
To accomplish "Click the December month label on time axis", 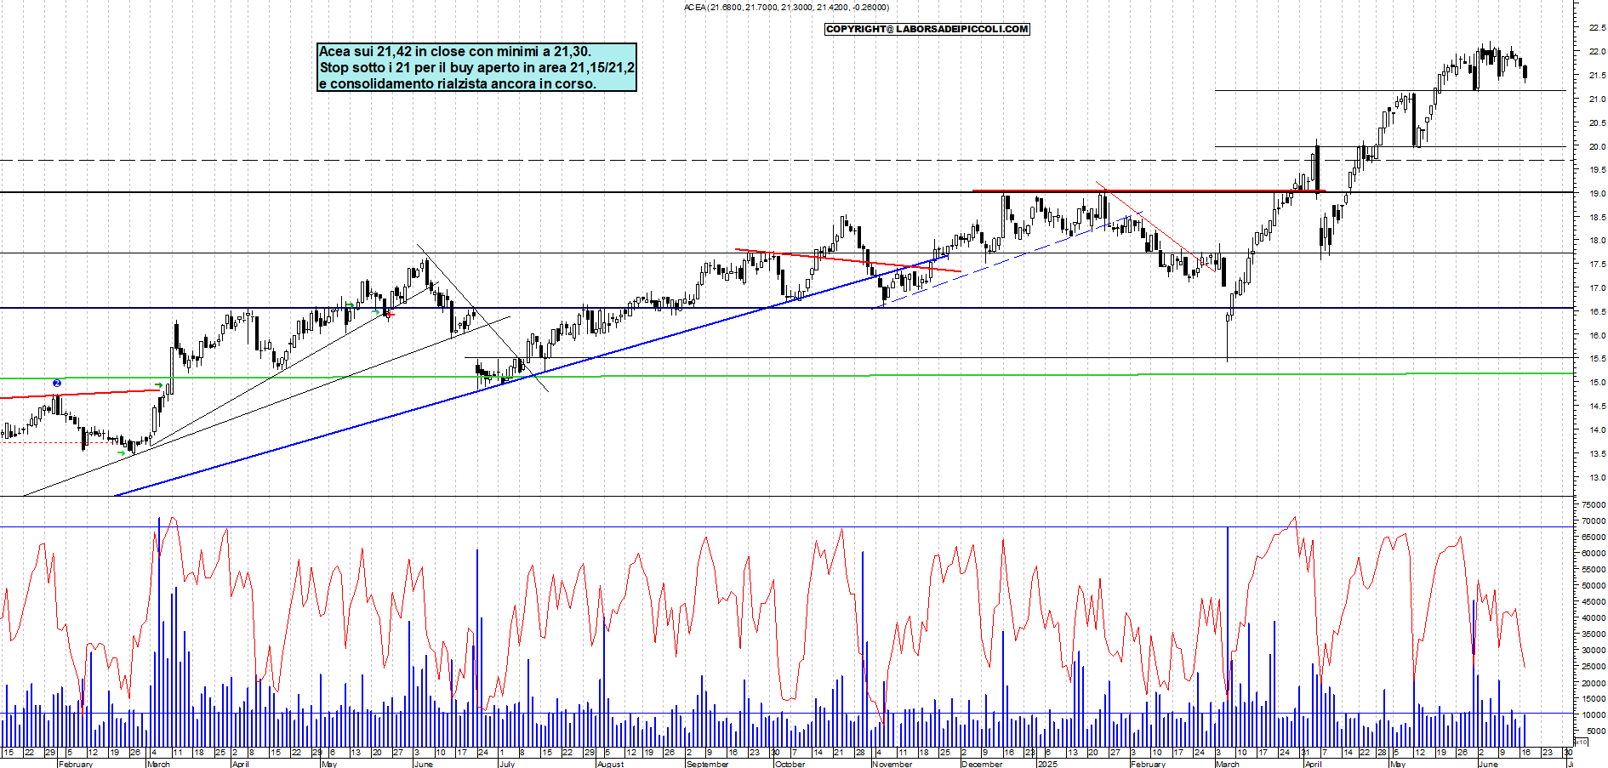I will coord(982,764).
